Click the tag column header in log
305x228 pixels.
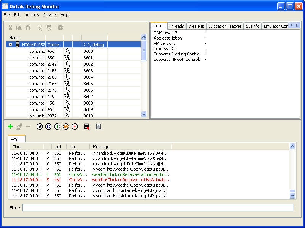pyautogui.click(x=78, y=147)
